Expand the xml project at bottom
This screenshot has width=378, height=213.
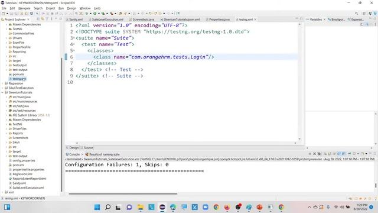pos(2,192)
